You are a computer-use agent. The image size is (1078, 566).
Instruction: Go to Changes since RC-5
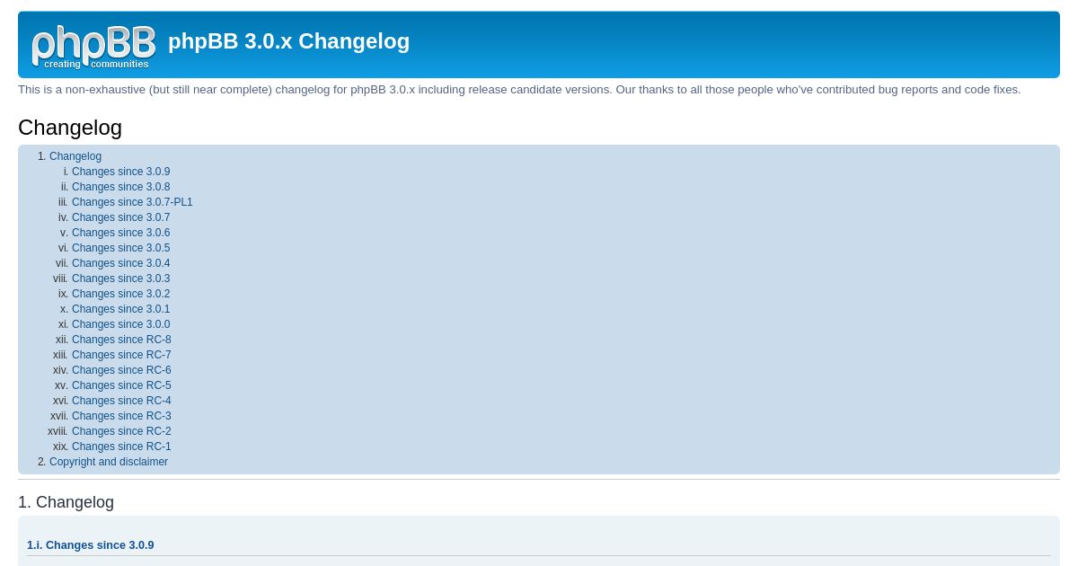point(121,385)
